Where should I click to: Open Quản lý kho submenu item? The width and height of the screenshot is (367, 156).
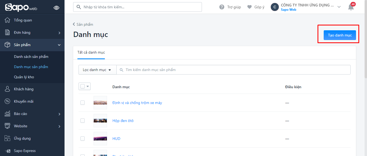tap(24, 77)
